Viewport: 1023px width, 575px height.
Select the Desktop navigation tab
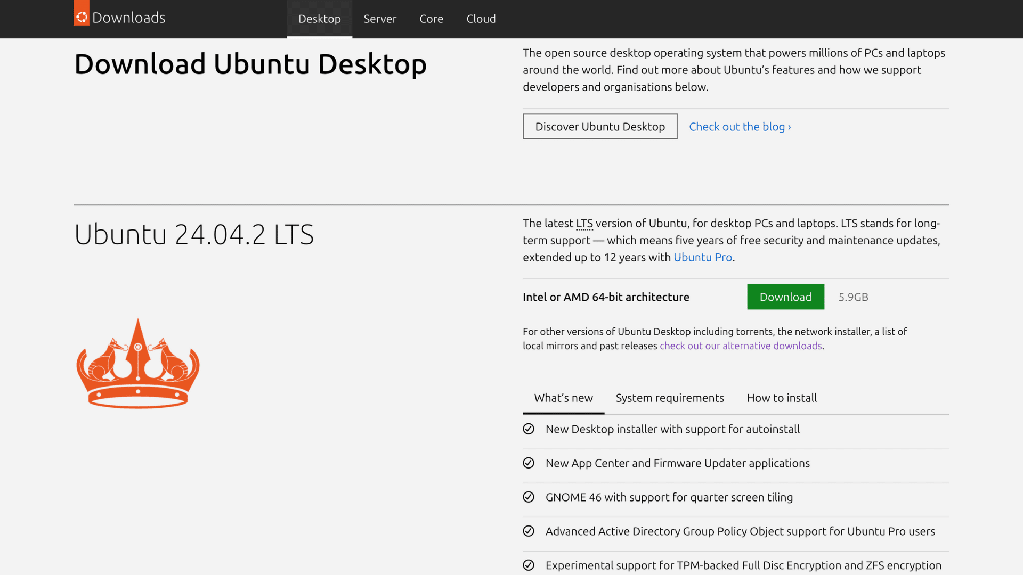[x=320, y=19]
